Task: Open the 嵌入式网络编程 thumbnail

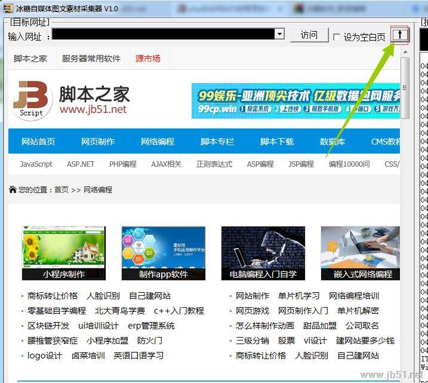Action: (x=361, y=253)
